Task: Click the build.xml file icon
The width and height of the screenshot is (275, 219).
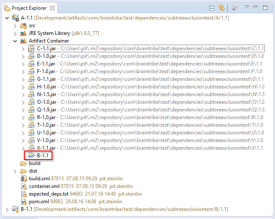Action: coord(24,179)
